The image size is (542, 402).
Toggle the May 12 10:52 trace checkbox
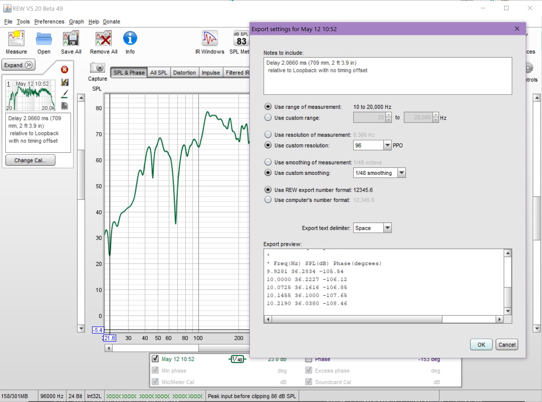point(155,359)
